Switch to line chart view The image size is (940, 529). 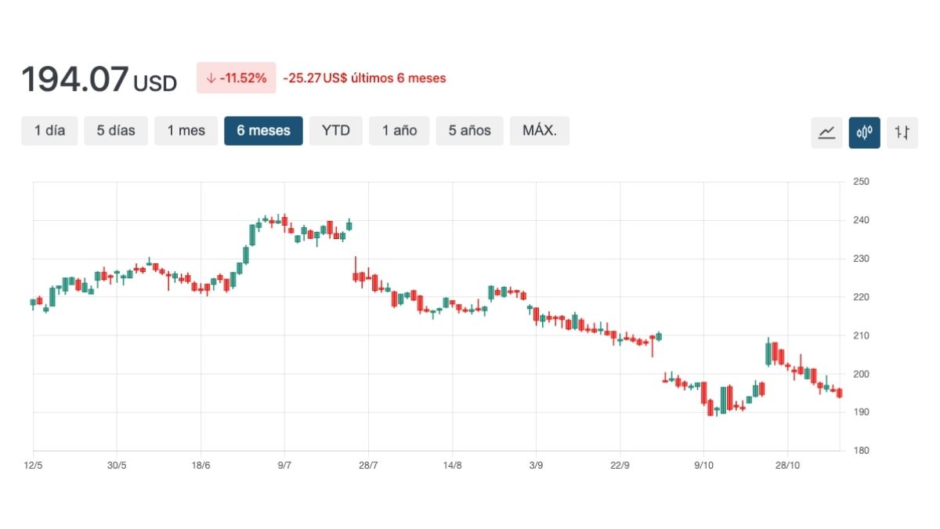[826, 132]
